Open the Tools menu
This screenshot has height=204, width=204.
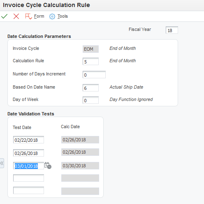coord(63,16)
